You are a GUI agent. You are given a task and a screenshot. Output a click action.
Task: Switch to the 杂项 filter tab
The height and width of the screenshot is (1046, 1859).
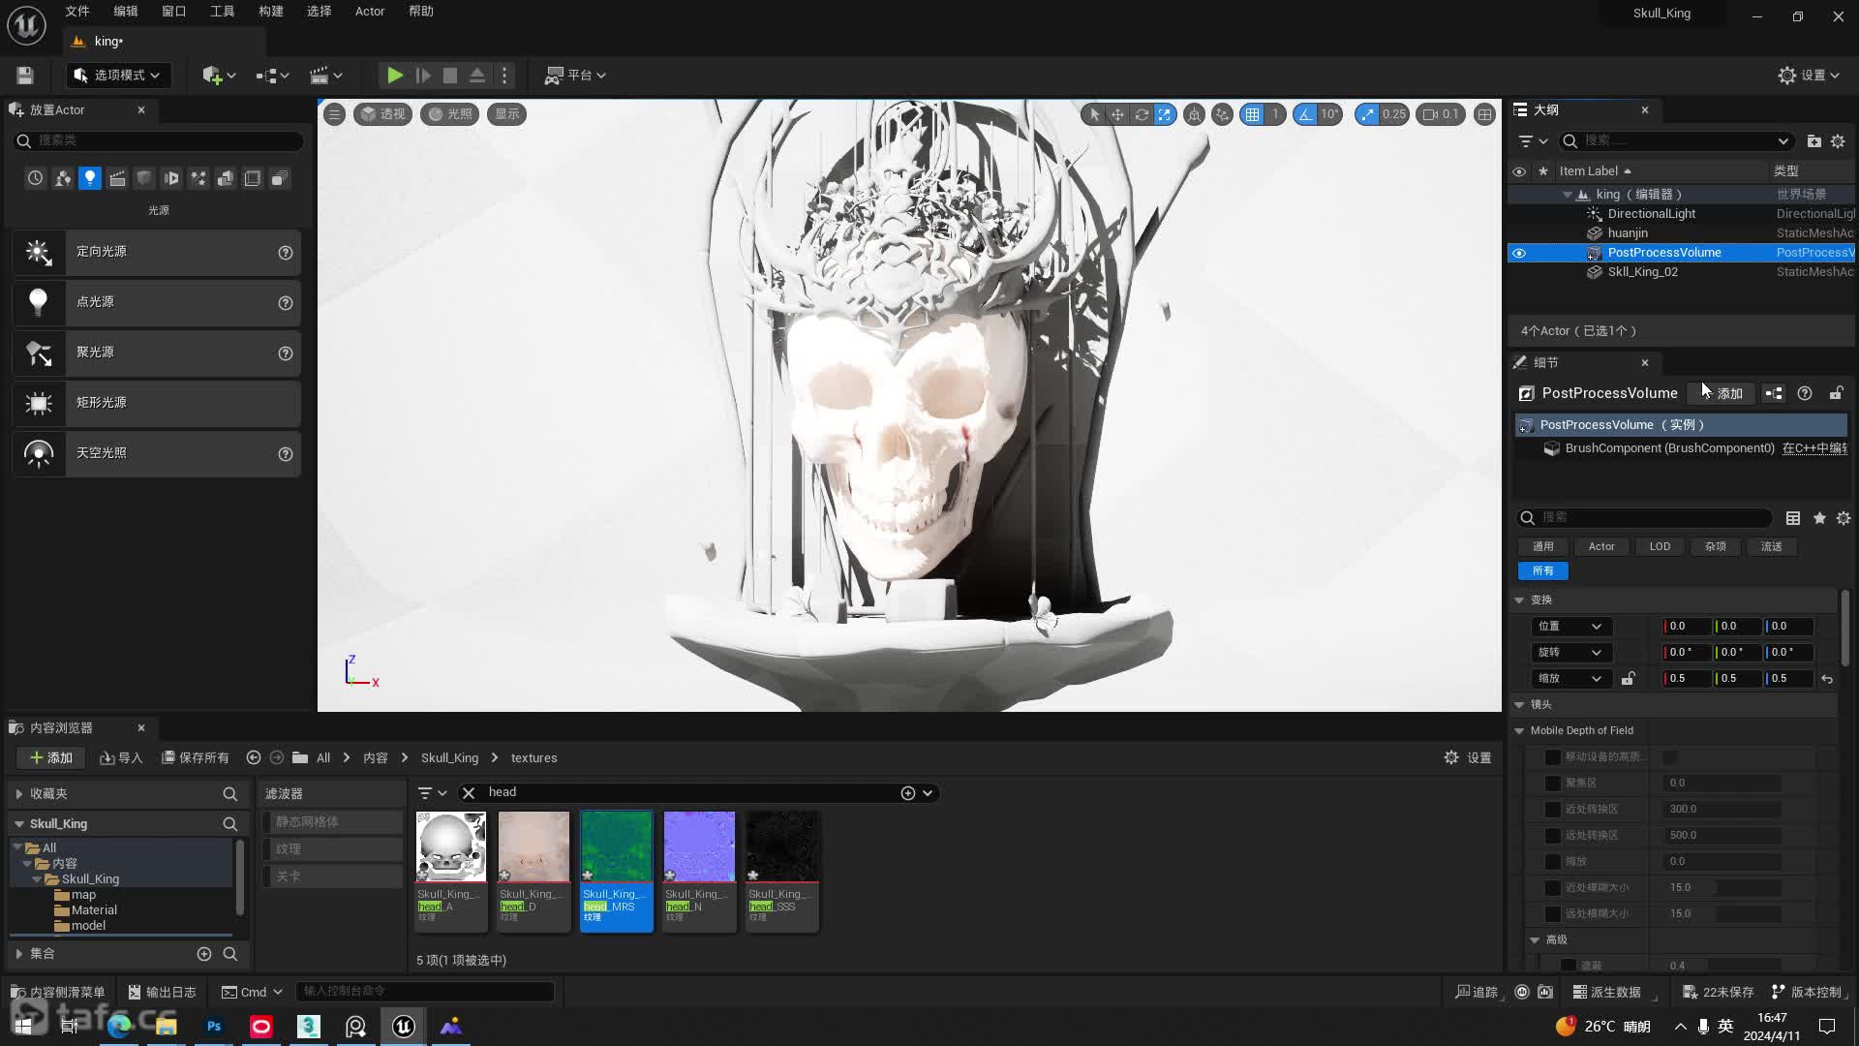pos(1716,547)
